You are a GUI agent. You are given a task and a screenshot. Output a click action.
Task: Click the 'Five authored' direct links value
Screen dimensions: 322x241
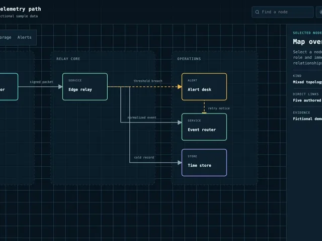point(307,100)
